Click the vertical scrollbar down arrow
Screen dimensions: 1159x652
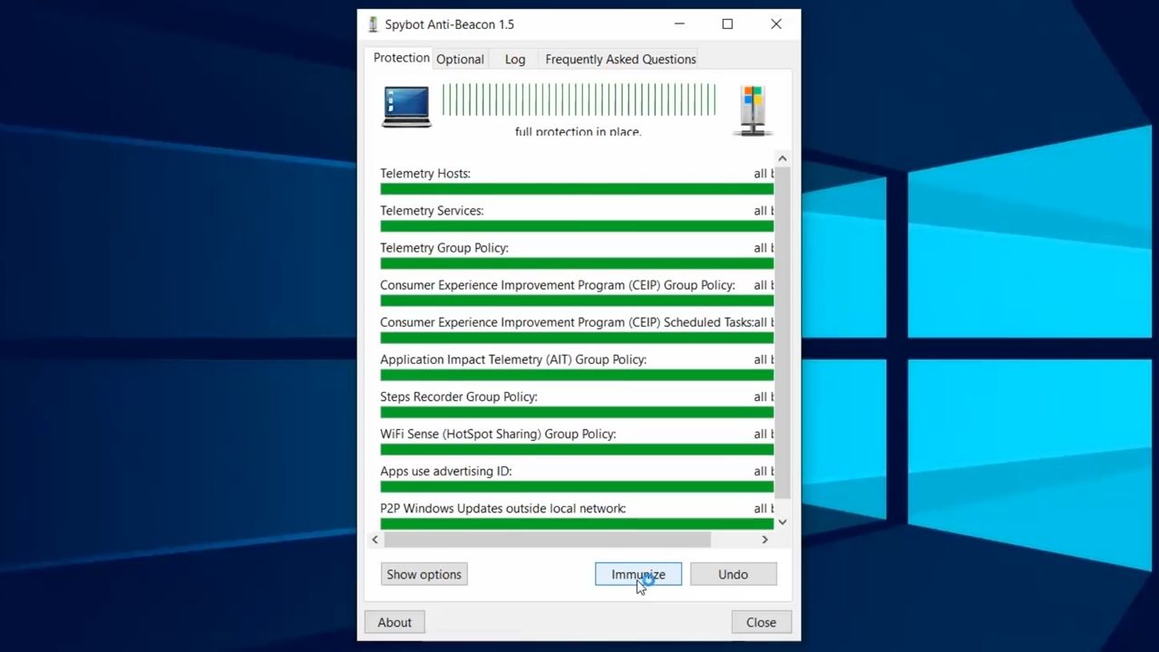coord(782,522)
